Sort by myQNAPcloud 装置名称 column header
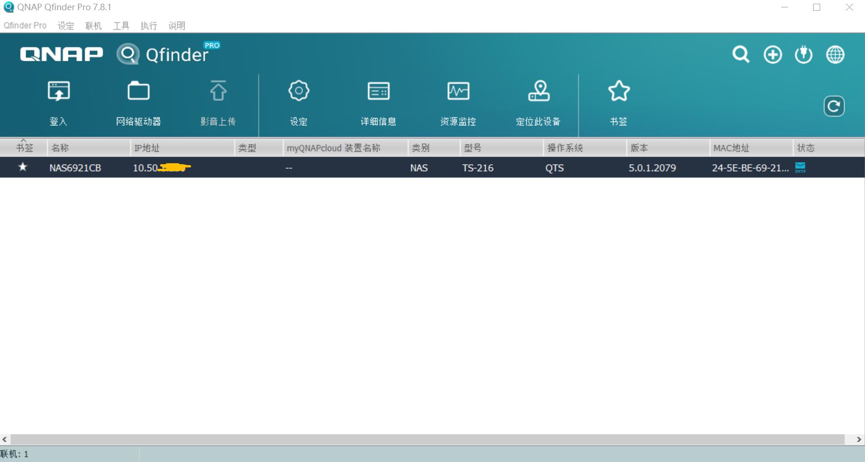 [x=345, y=148]
